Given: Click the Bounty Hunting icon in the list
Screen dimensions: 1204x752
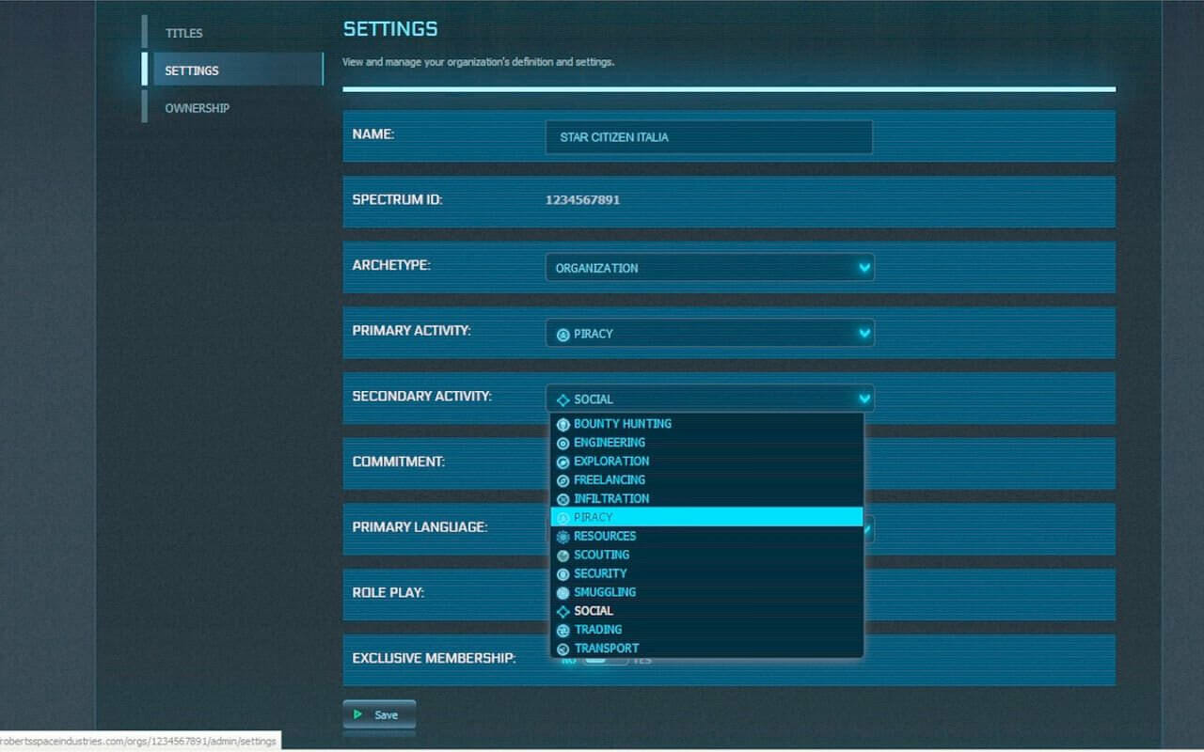Looking at the screenshot, I should 562,424.
